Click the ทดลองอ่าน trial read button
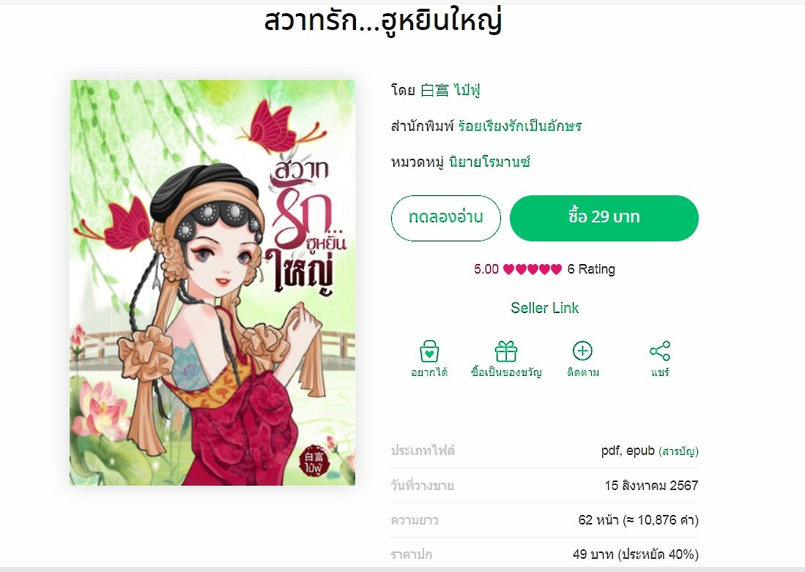Image resolution: width=805 pixels, height=572 pixels. point(445,218)
